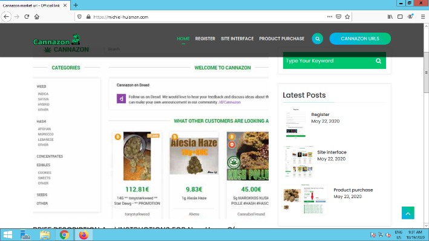Image resolution: width=429 pixels, height=241 pixels.
Task: View connection padlock site information
Action: tap(88, 17)
